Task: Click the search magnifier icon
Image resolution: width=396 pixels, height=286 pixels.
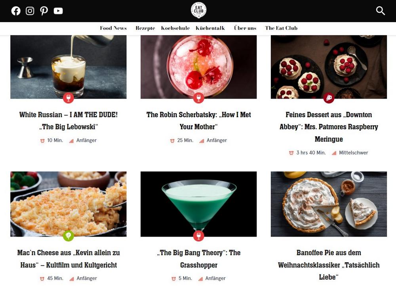Action: [380, 11]
